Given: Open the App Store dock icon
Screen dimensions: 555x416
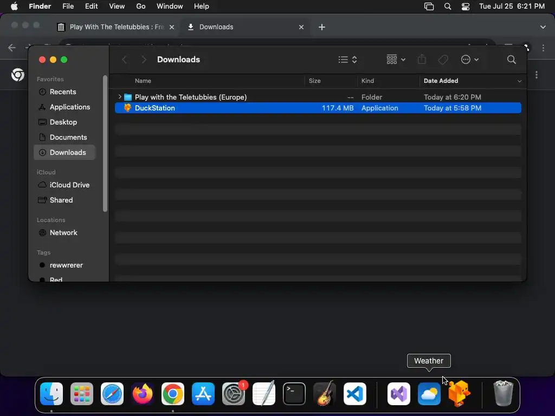Looking at the screenshot, I should coord(203,394).
